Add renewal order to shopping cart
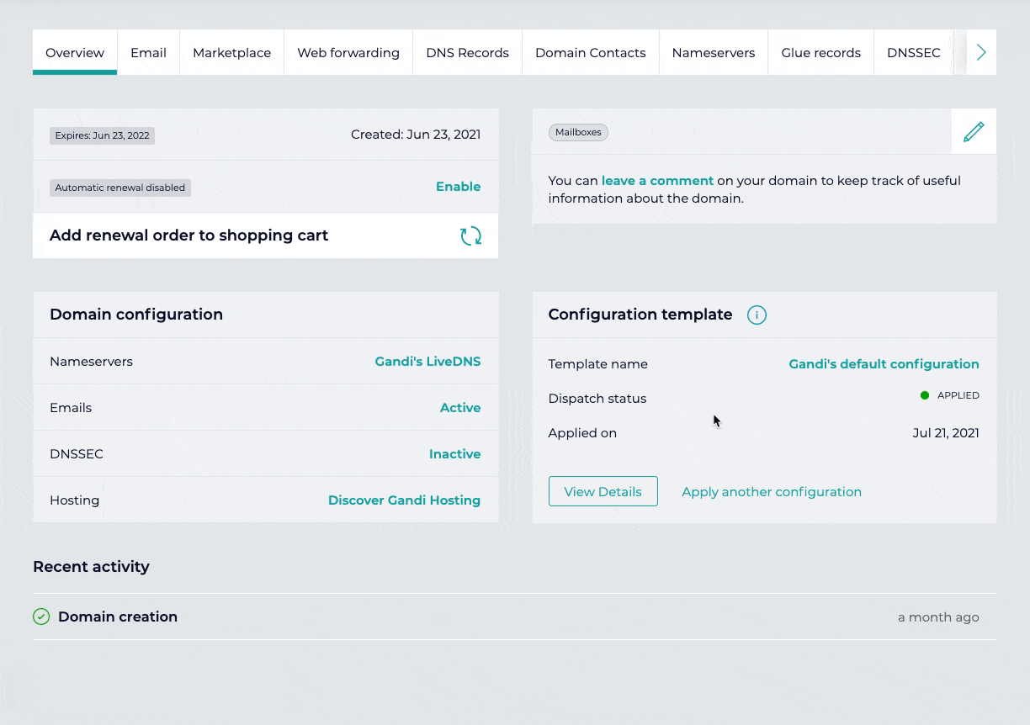 coord(188,235)
